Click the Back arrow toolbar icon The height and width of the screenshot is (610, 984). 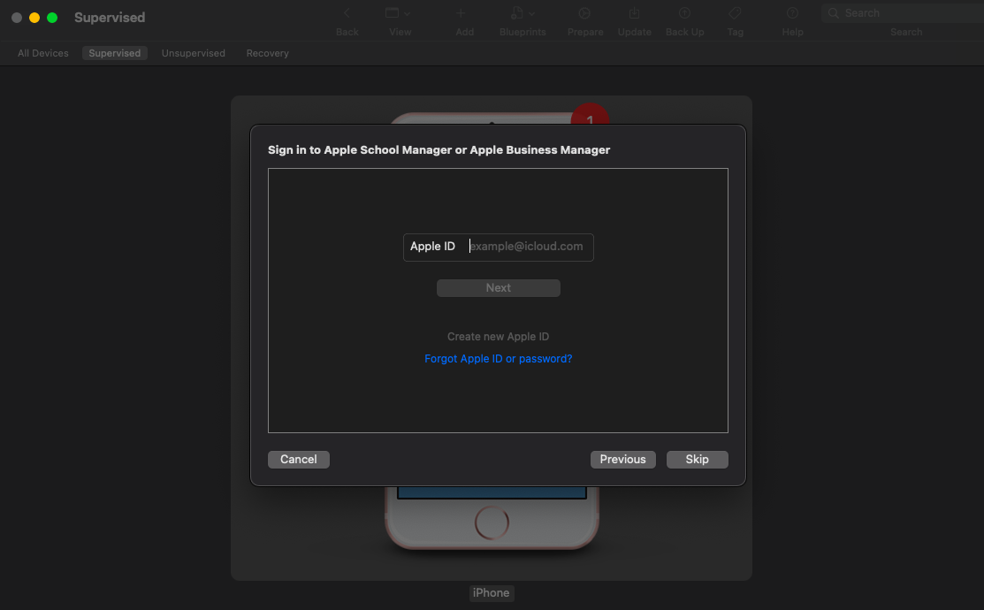[347, 13]
